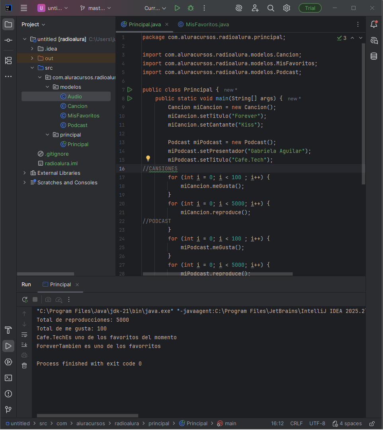
Task: Collapse the modelos package
Action: click(x=47, y=87)
